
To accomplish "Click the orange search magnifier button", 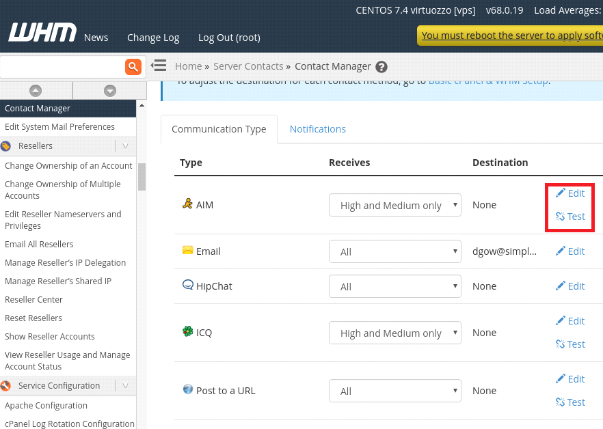I will 133,67.
